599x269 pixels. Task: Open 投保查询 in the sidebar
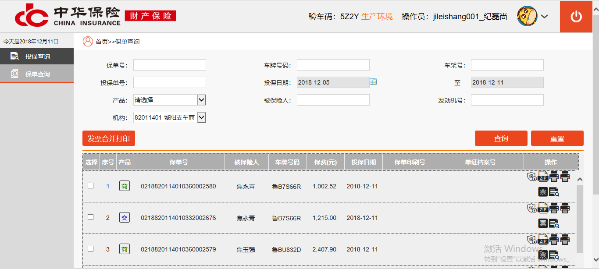click(37, 57)
